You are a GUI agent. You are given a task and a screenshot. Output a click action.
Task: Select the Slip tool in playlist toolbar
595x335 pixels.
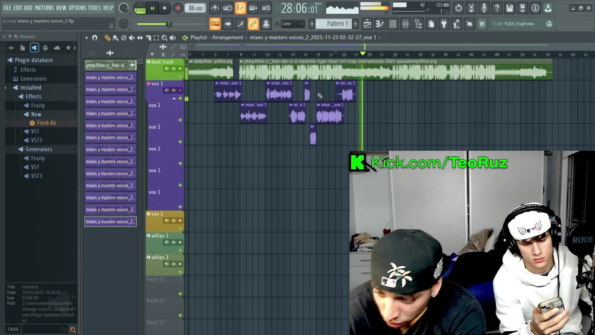pyautogui.click(x=140, y=38)
